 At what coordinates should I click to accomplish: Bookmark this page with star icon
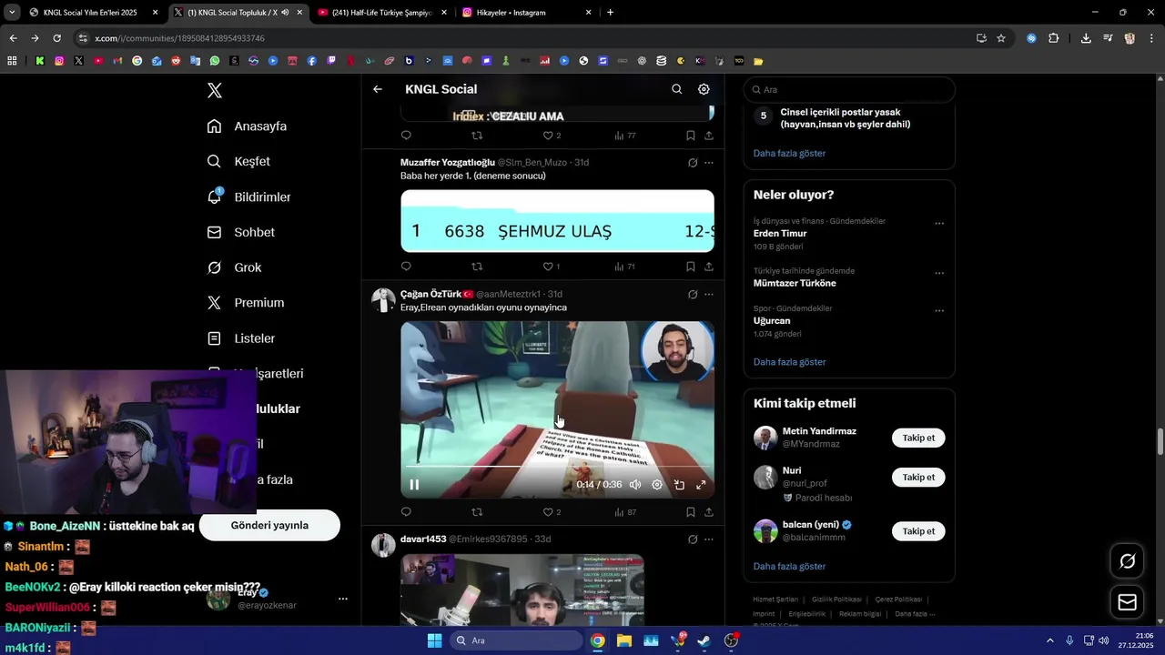(x=1001, y=38)
